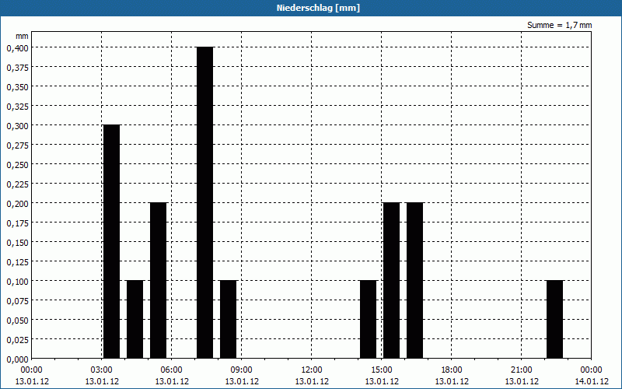Screen dimensions: 622x389
Task: Click the 18:00 time axis label
Action: pos(451,370)
